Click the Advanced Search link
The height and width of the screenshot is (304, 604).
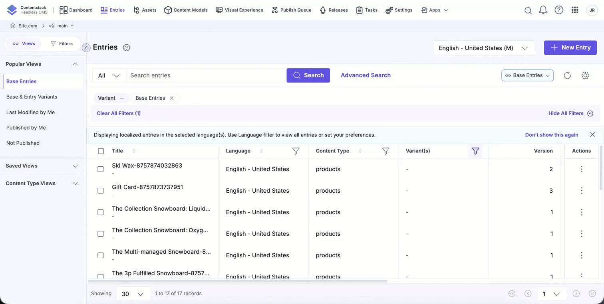click(366, 75)
